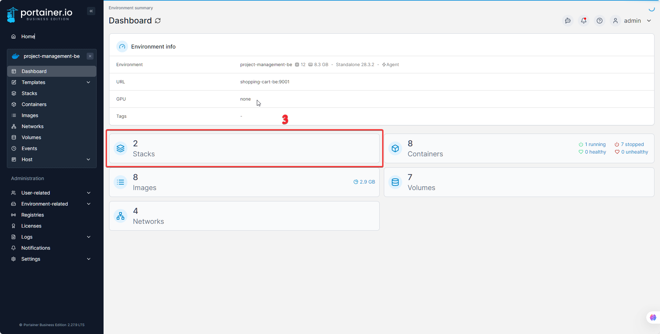660x334 pixels.
Task: Open the notifications bell in header
Action: click(584, 21)
